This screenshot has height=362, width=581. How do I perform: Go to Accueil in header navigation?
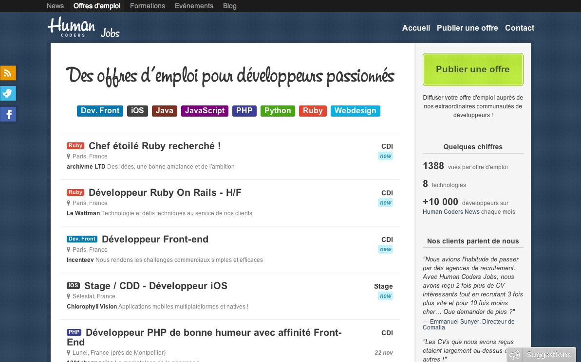coord(416,28)
